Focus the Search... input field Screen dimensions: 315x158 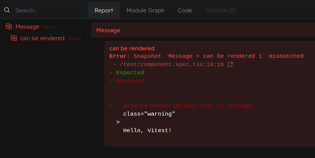[50, 10]
